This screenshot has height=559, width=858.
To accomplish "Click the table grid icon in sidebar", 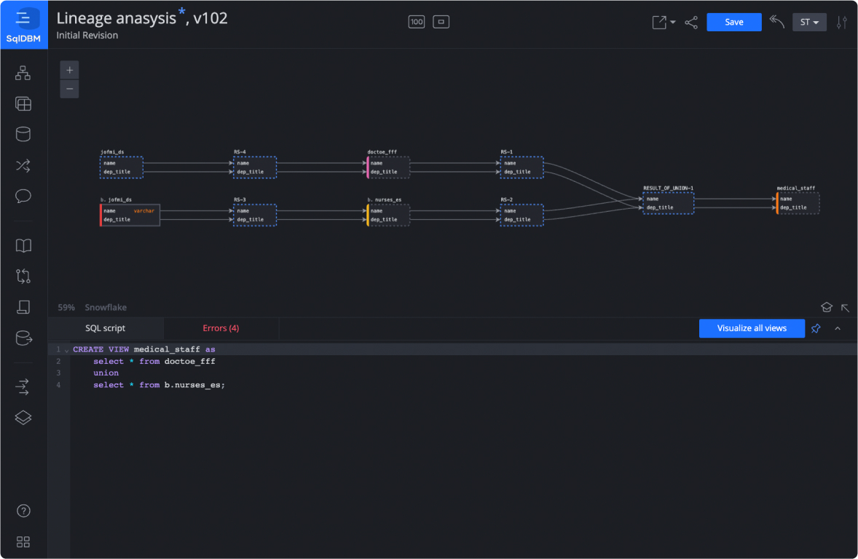I will tap(23, 104).
